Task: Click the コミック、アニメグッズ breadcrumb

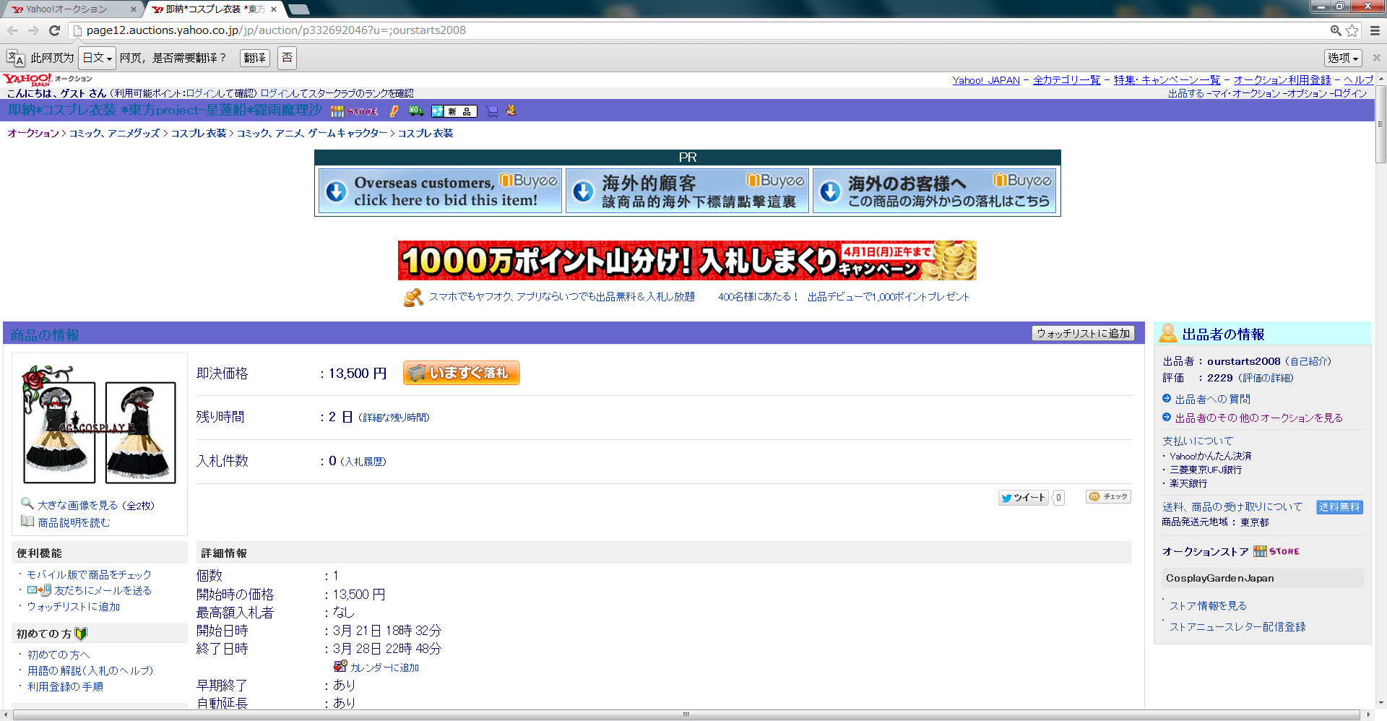Action: [114, 133]
